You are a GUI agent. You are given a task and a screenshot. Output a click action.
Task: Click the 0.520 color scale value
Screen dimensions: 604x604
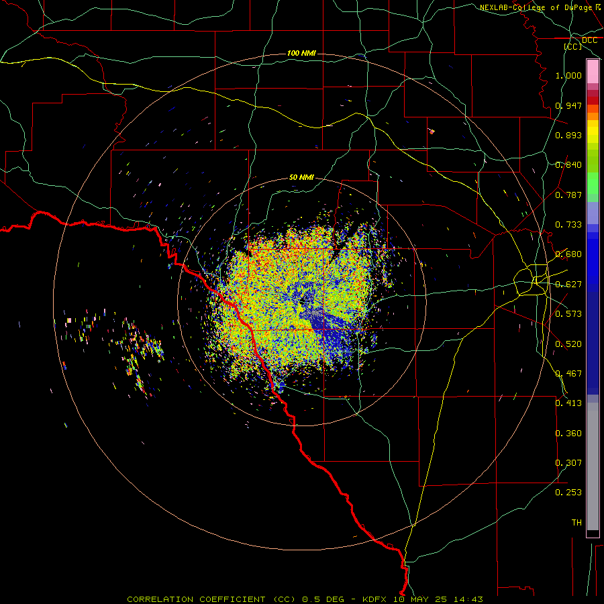tap(568, 344)
